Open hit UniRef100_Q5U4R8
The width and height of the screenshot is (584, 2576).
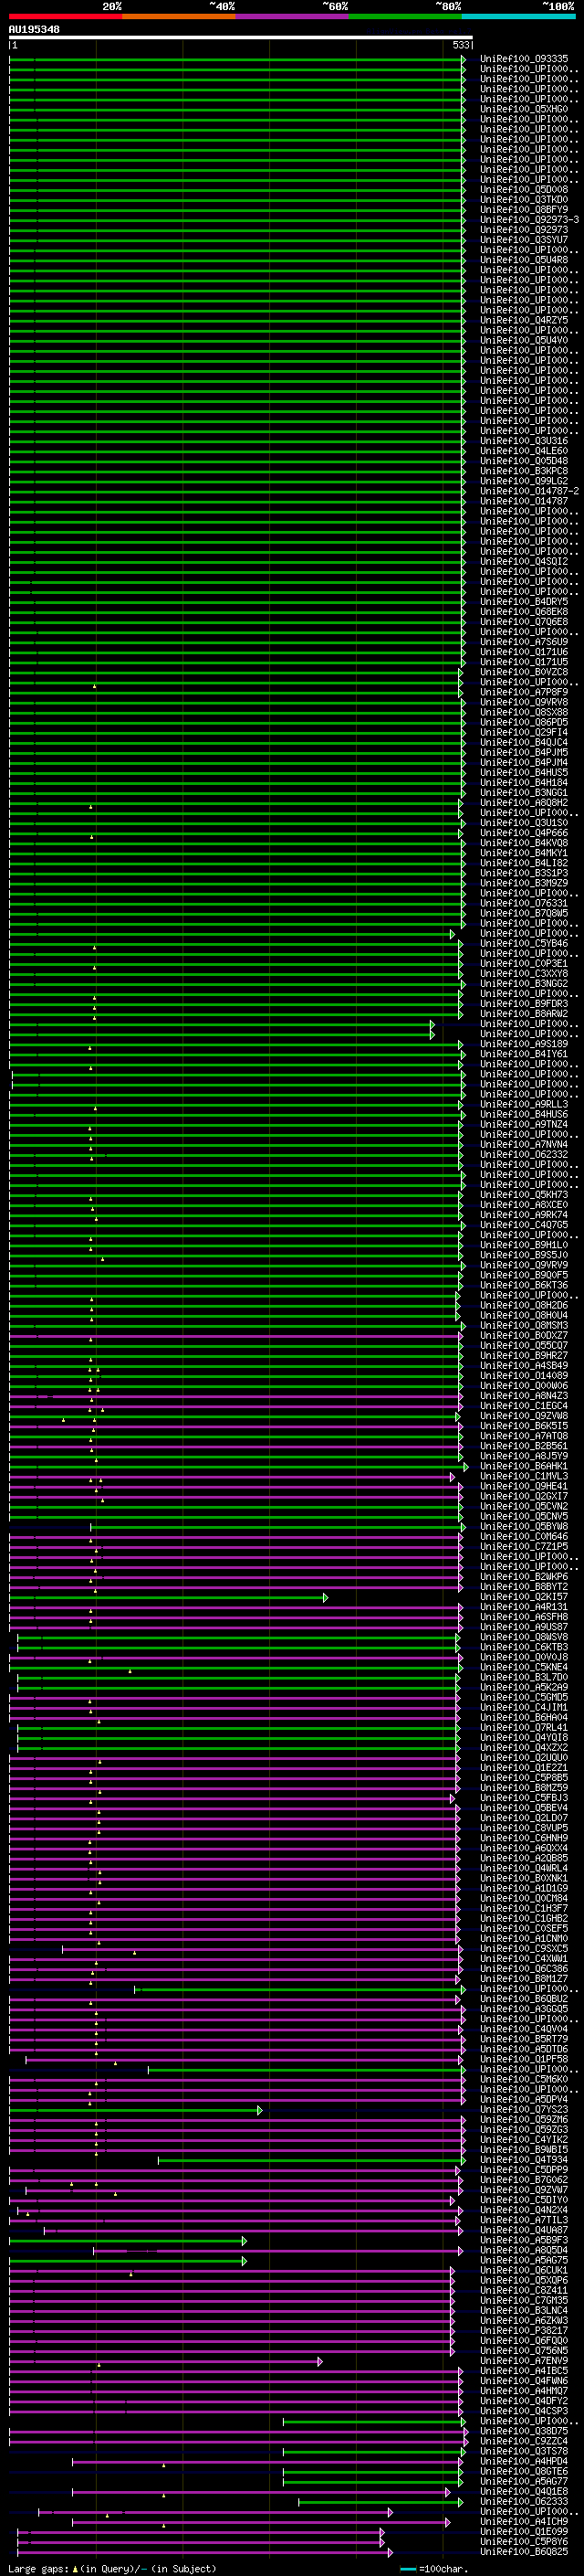click(x=524, y=260)
